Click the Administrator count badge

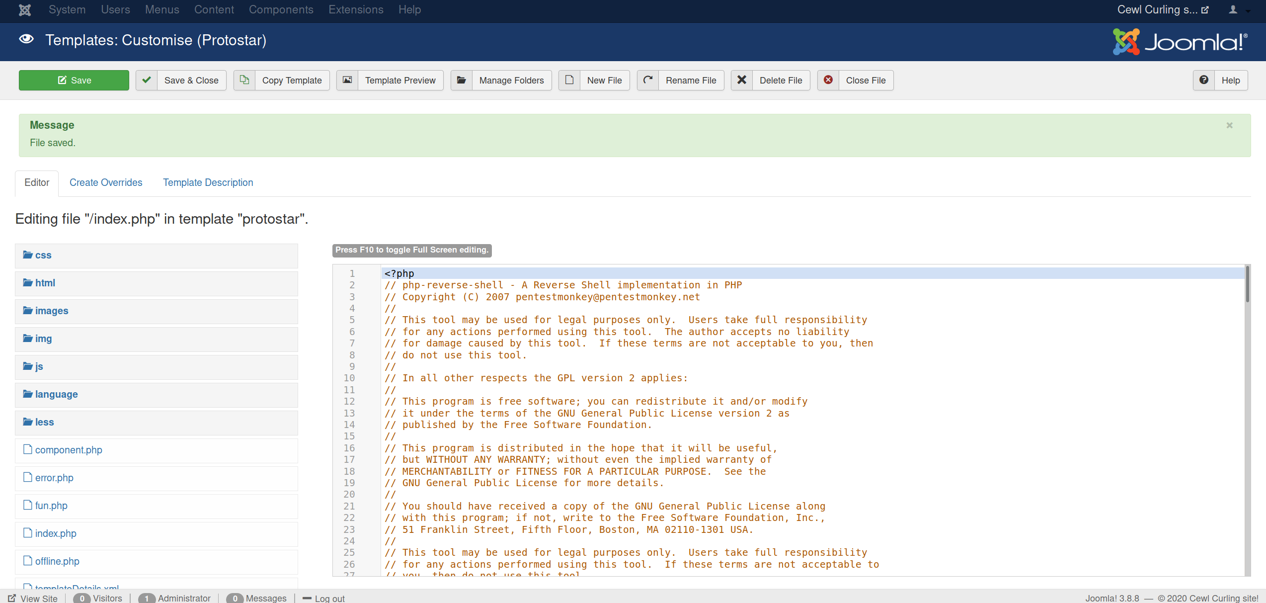pyautogui.click(x=147, y=598)
